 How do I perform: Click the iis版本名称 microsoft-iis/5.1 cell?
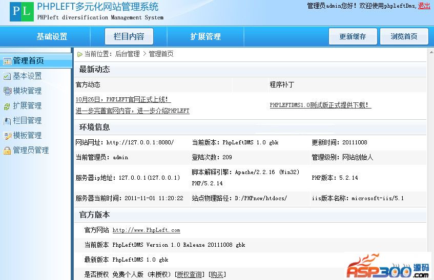click(x=358, y=198)
